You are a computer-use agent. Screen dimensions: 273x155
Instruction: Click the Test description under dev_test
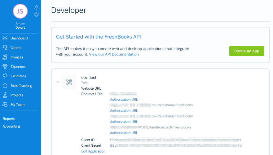click(85, 83)
